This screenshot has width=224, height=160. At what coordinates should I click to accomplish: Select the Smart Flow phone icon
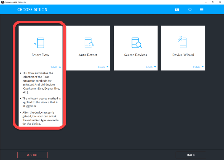[39, 43]
